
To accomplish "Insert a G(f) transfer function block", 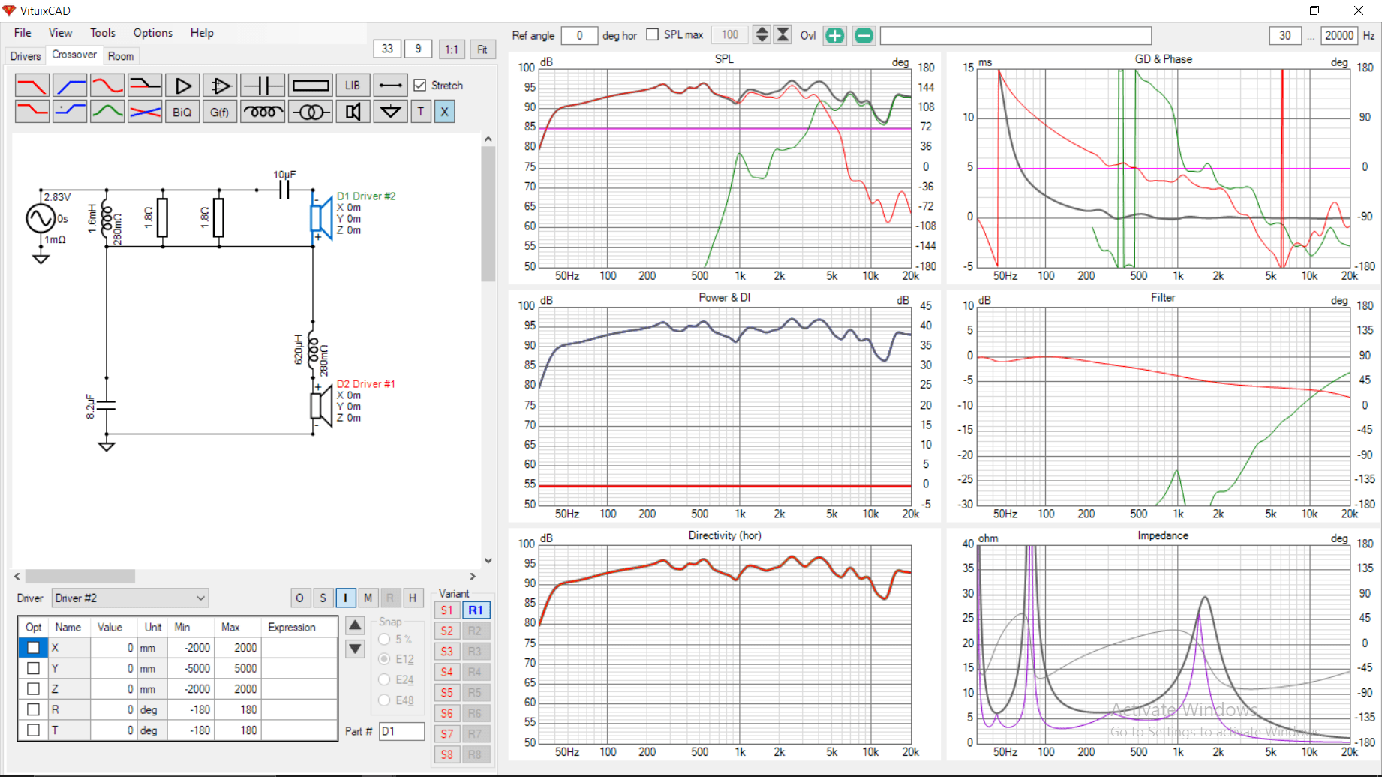I will point(220,112).
